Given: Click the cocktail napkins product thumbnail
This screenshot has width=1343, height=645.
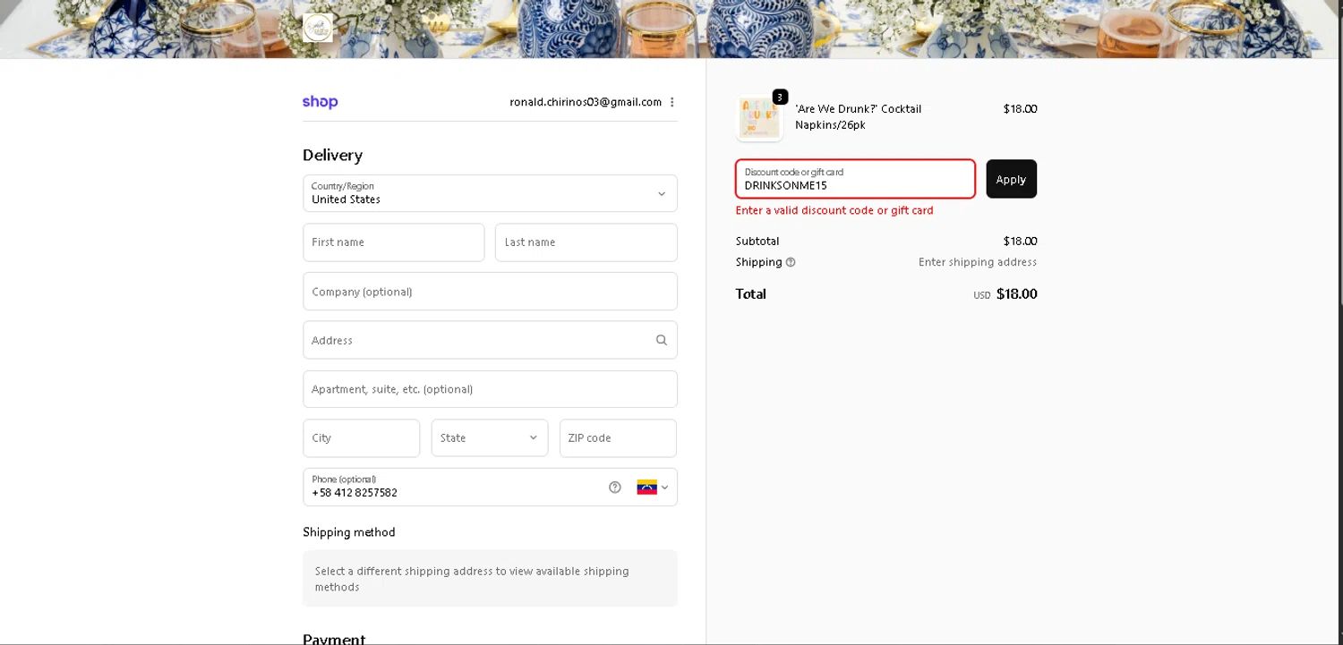Looking at the screenshot, I should pos(759,118).
